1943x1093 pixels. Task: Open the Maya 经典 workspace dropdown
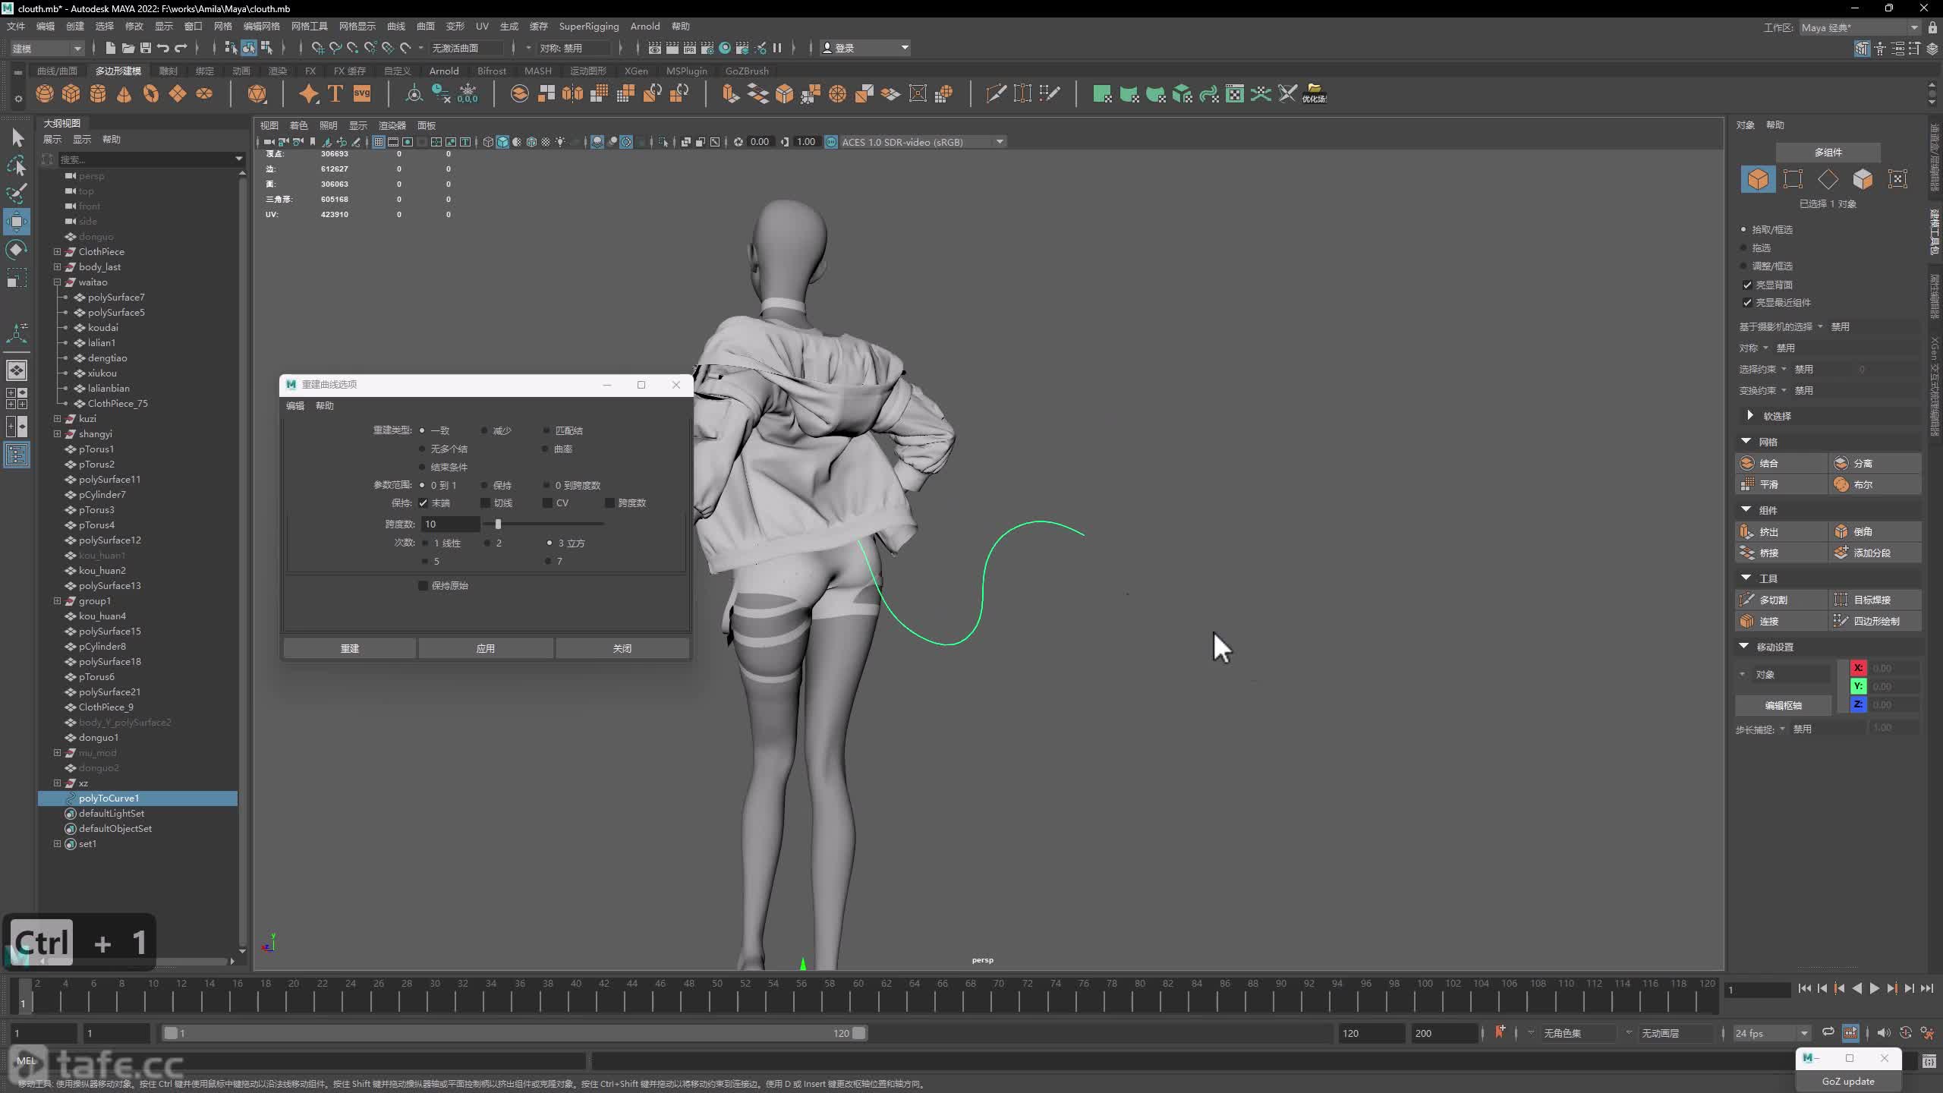click(1860, 27)
